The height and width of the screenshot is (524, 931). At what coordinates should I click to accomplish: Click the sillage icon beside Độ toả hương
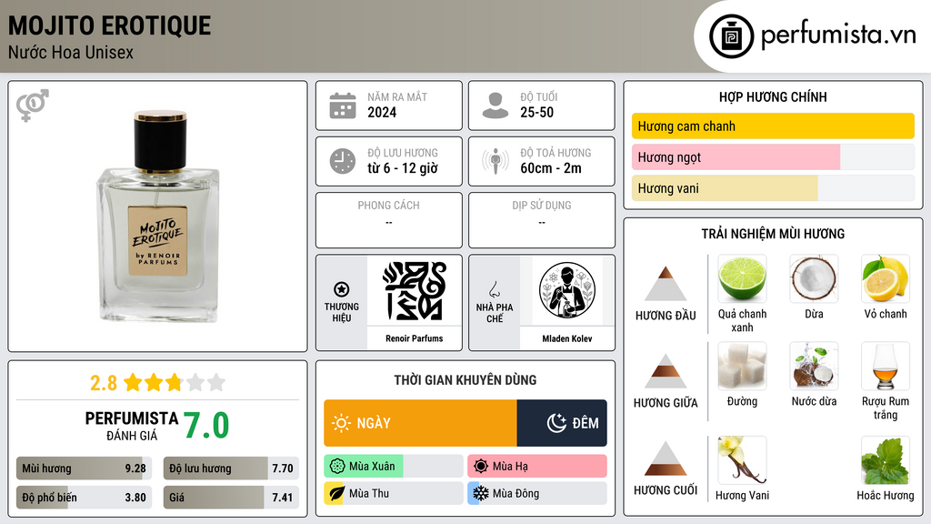coord(496,161)
